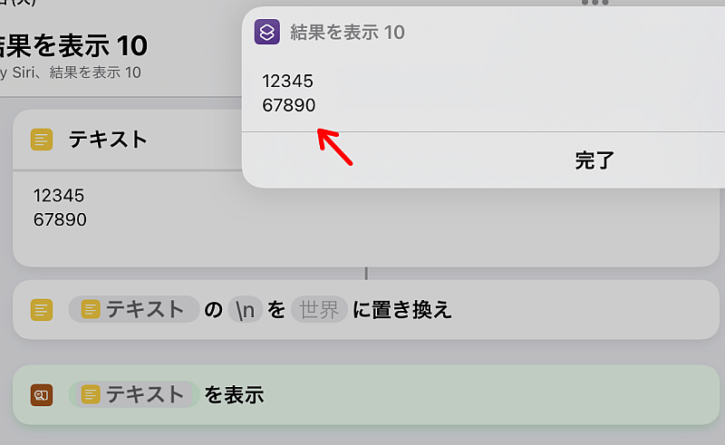The image size is (725, 445).
Task: Click the dialog title 結果を表示 10
Action: (347, 33)
